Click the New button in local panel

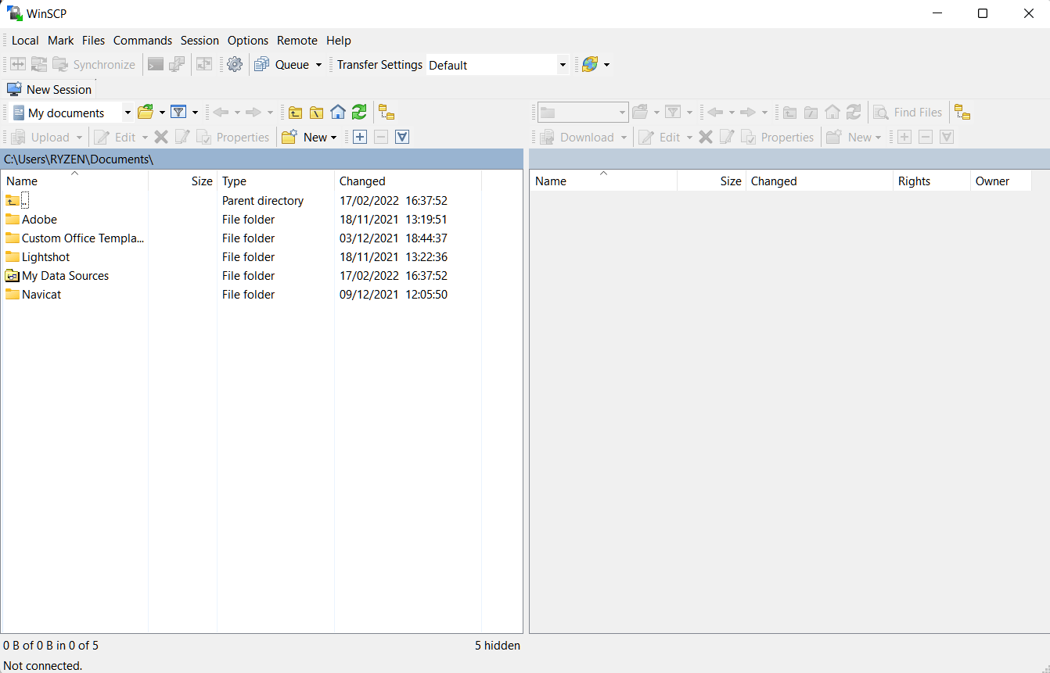(310, 138)
